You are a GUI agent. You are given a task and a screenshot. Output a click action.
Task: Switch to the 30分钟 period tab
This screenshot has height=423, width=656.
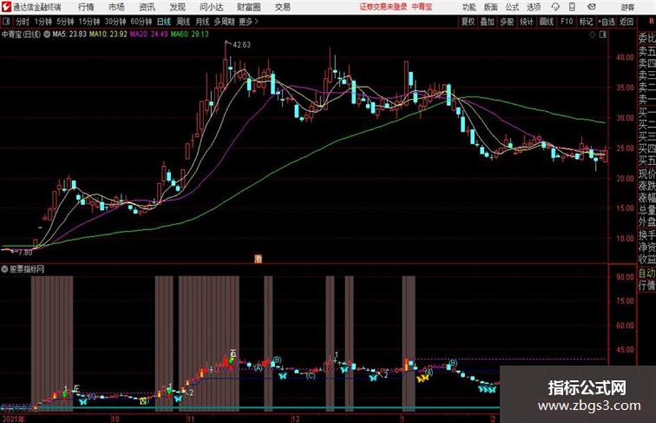pyautogui.click(x=115, y=22)
